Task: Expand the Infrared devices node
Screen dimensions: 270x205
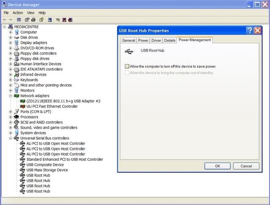Action: tap(10, 74)
